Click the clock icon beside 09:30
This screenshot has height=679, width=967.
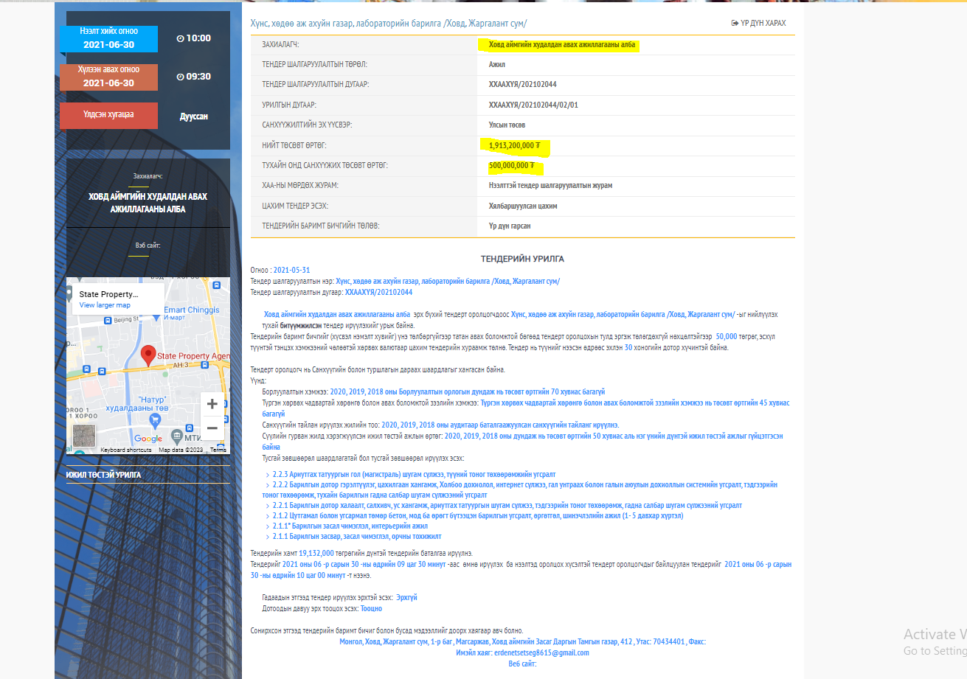coord(181,77)
